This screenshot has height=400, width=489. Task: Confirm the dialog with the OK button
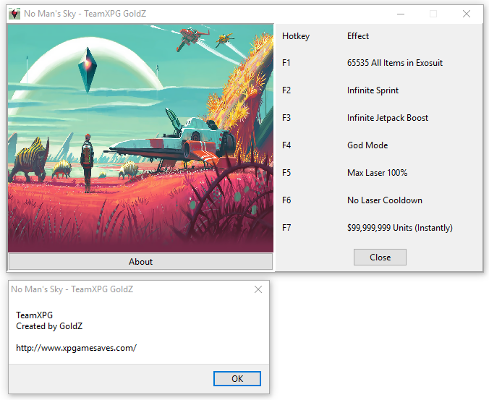point(237,378)
